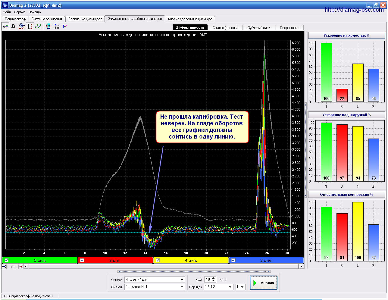The width and height of the screenshot is (388, 300).
Task: Click the chart title Ускорение каждого цилиндра
Action: 153,35
